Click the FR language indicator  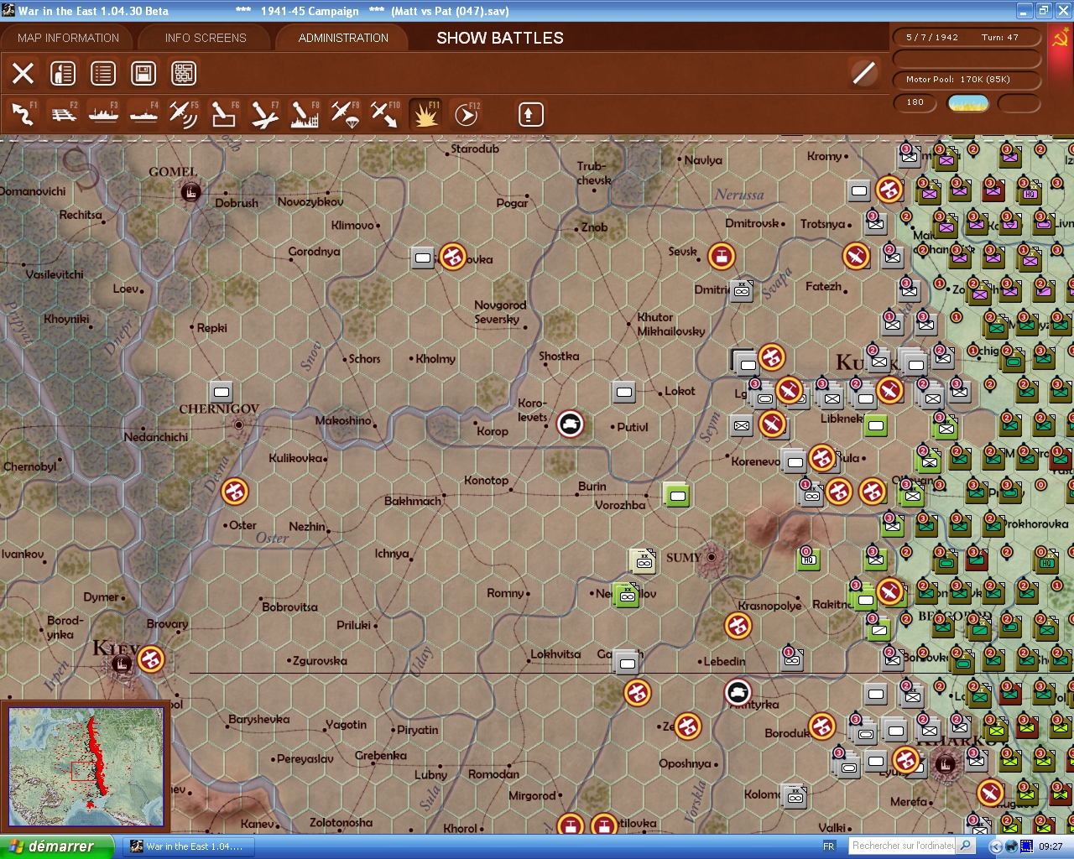tap(829, 846)
